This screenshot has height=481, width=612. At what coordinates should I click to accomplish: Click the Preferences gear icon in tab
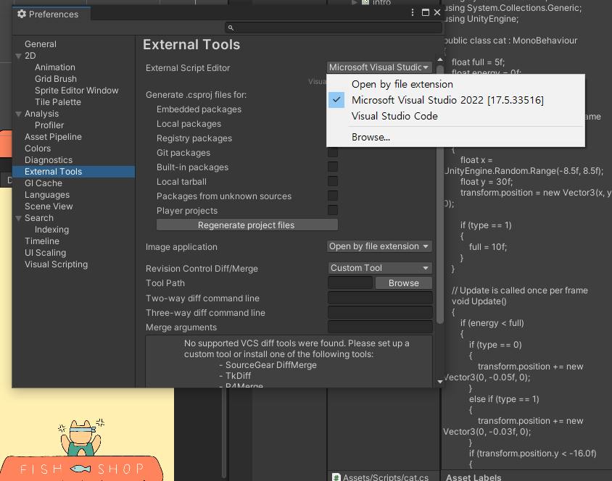point(22,14)
